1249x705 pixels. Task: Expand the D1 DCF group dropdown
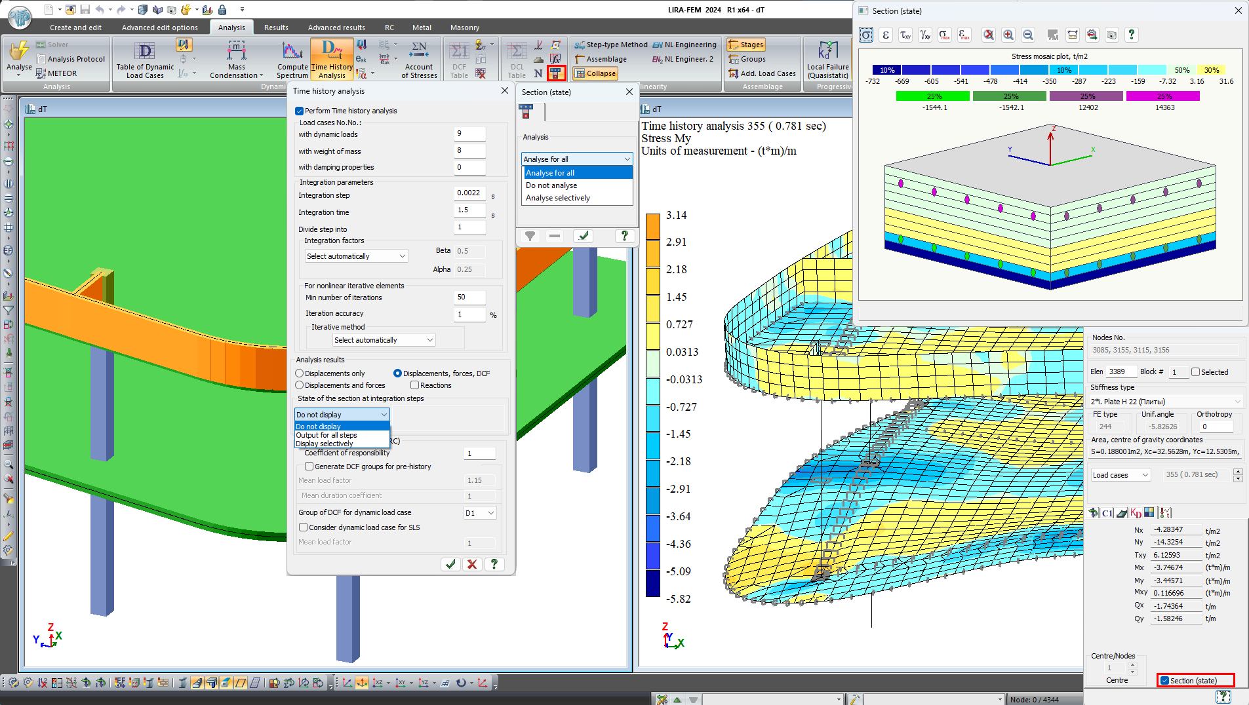click(x=480, y=513)
